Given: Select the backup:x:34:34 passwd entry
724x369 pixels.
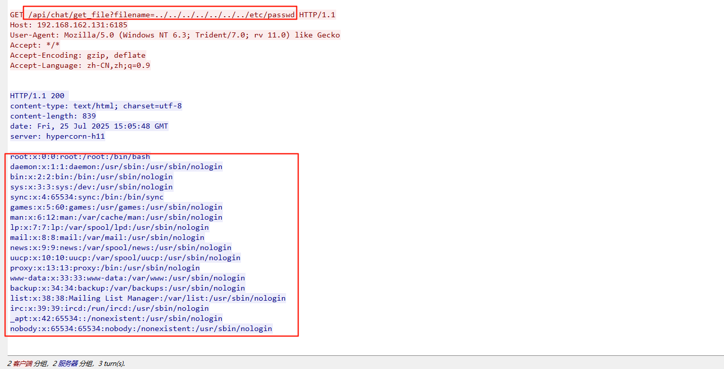Looking at the screenshot, I should tap(128, 288).
